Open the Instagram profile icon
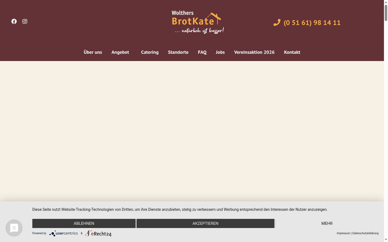The image size is (388, 242). point(25,21)
